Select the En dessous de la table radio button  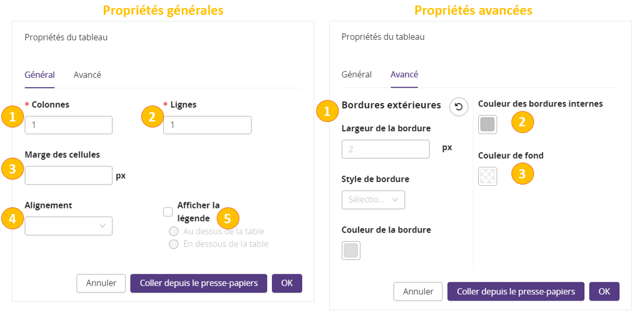(174, 244)
